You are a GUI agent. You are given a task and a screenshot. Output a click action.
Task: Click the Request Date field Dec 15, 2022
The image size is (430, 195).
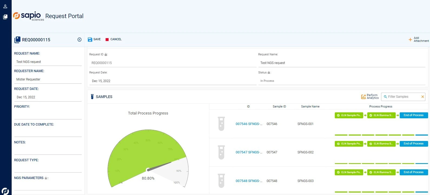click(x=173, y=81)
